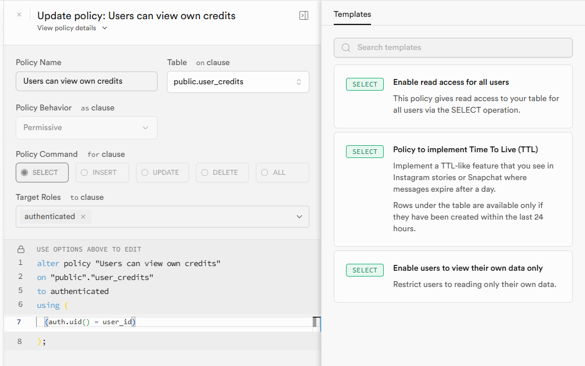This screenshot has height=366, width=585.
Task: Click the lock icon above the SQL editor
Action: pos(21,249)
